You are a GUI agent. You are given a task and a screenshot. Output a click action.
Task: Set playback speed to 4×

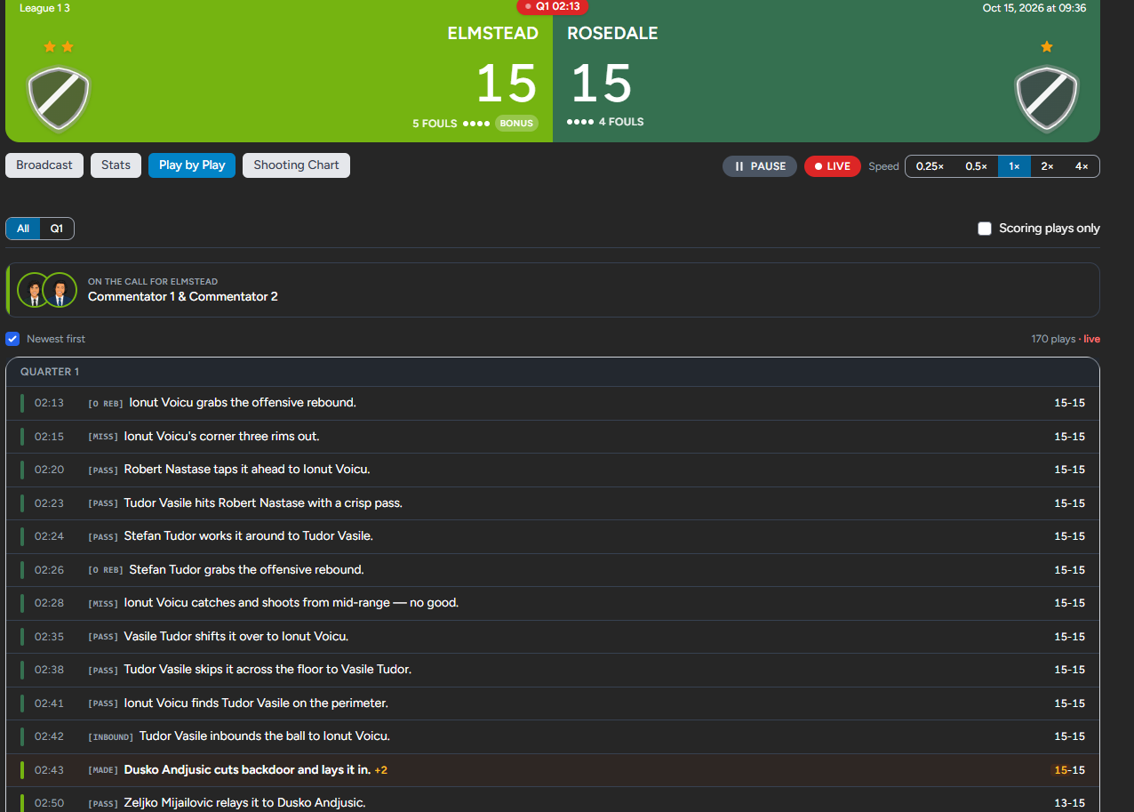tap(1082, 166)
